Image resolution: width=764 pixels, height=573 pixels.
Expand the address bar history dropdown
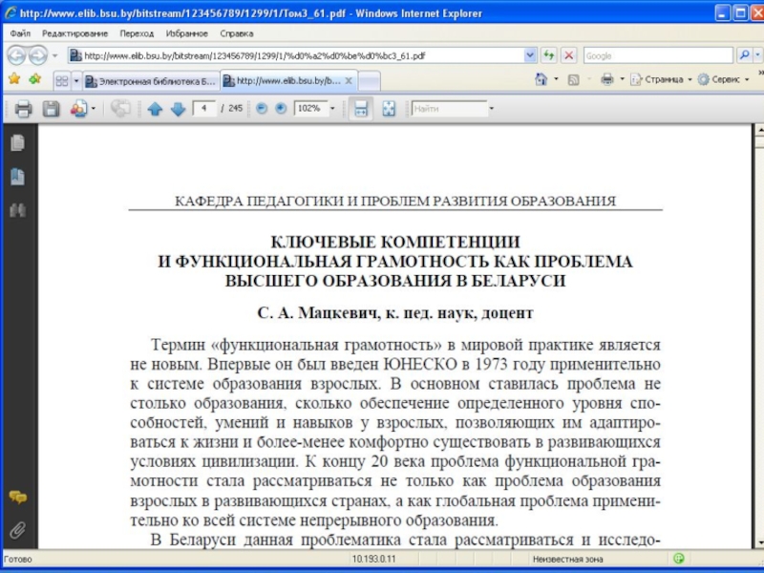coord(530,55)
